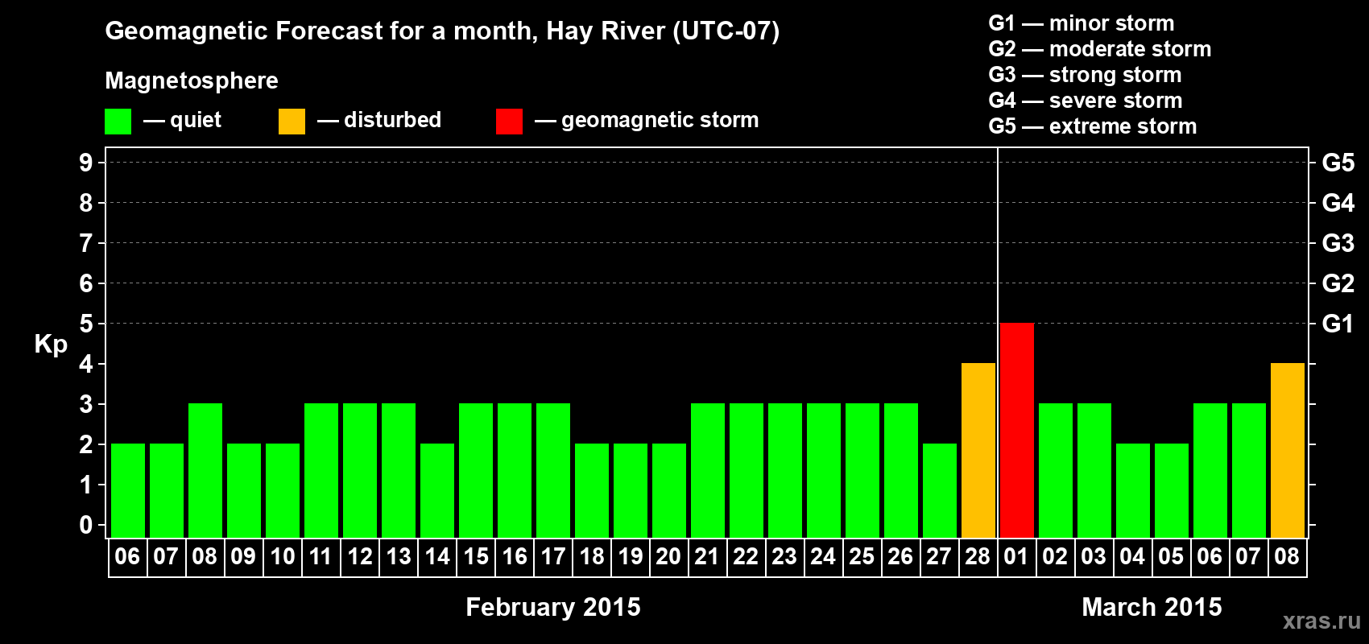Image resolution: width=1369 pixels, height=644 pixels.
Task: Select the orange bar for February 28
Action: click(978, 450)
